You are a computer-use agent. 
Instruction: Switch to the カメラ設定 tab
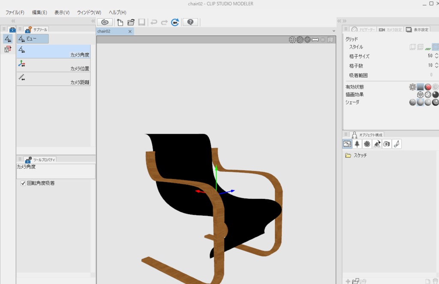(x=390, y=30)
